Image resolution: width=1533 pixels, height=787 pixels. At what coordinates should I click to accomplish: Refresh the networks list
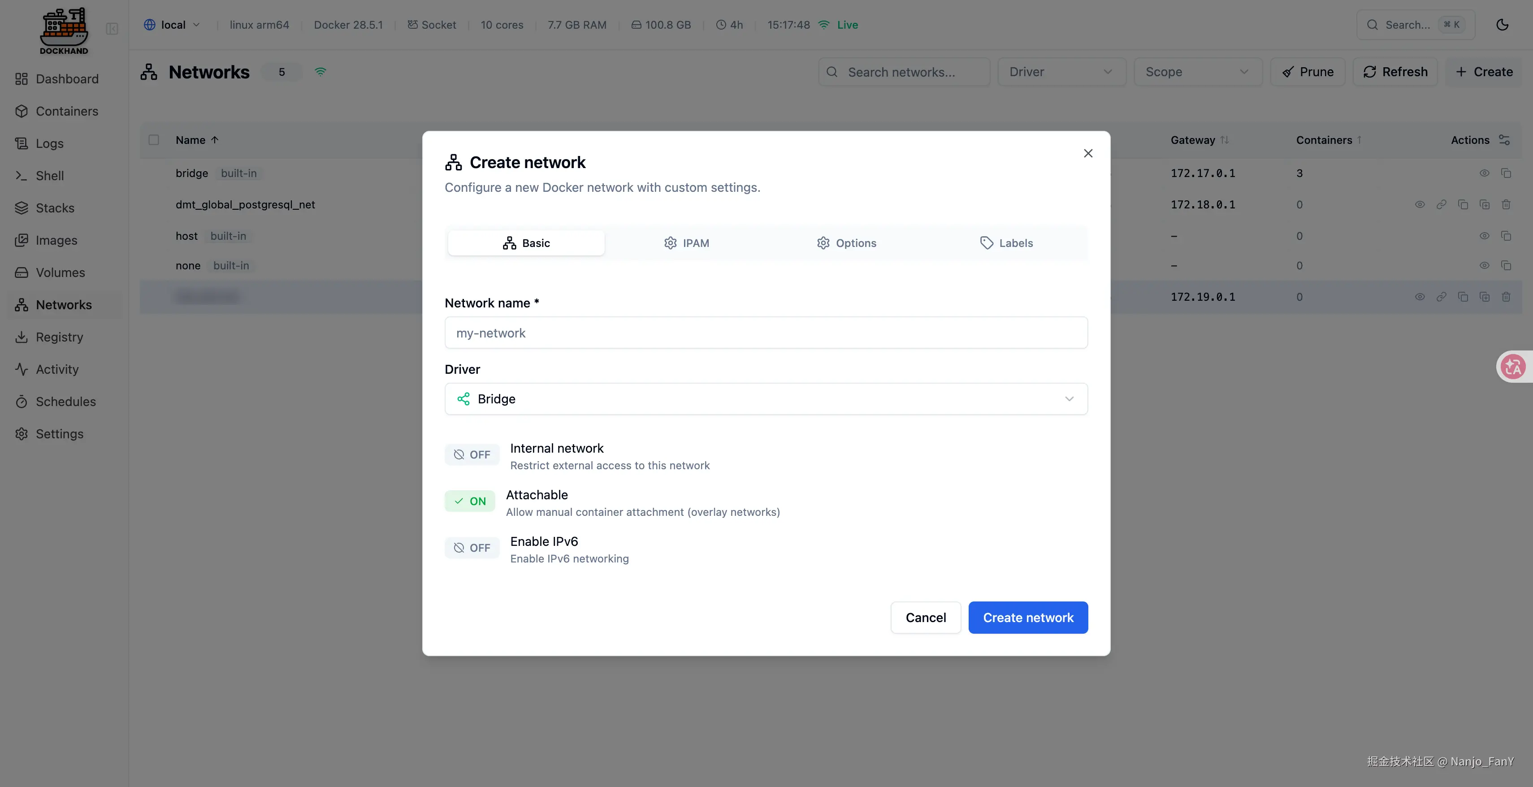[x=1395, y=72]
